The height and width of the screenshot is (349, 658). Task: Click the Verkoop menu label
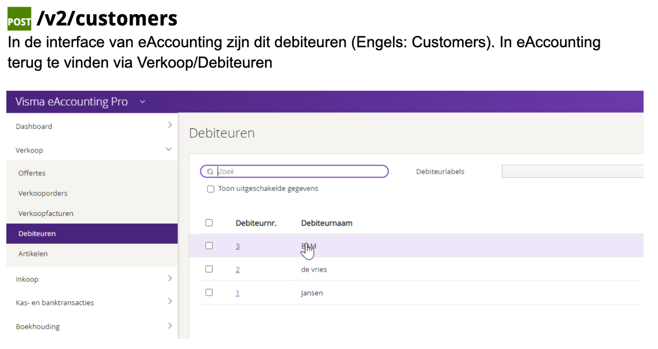29,150
